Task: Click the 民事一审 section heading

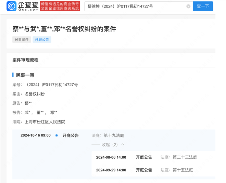Action: 25,75
